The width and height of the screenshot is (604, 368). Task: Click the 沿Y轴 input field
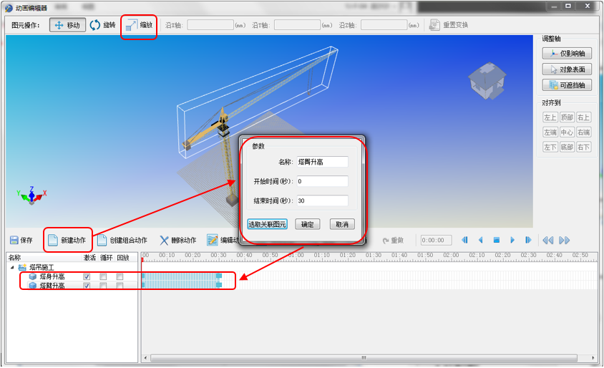click(297, 25)
